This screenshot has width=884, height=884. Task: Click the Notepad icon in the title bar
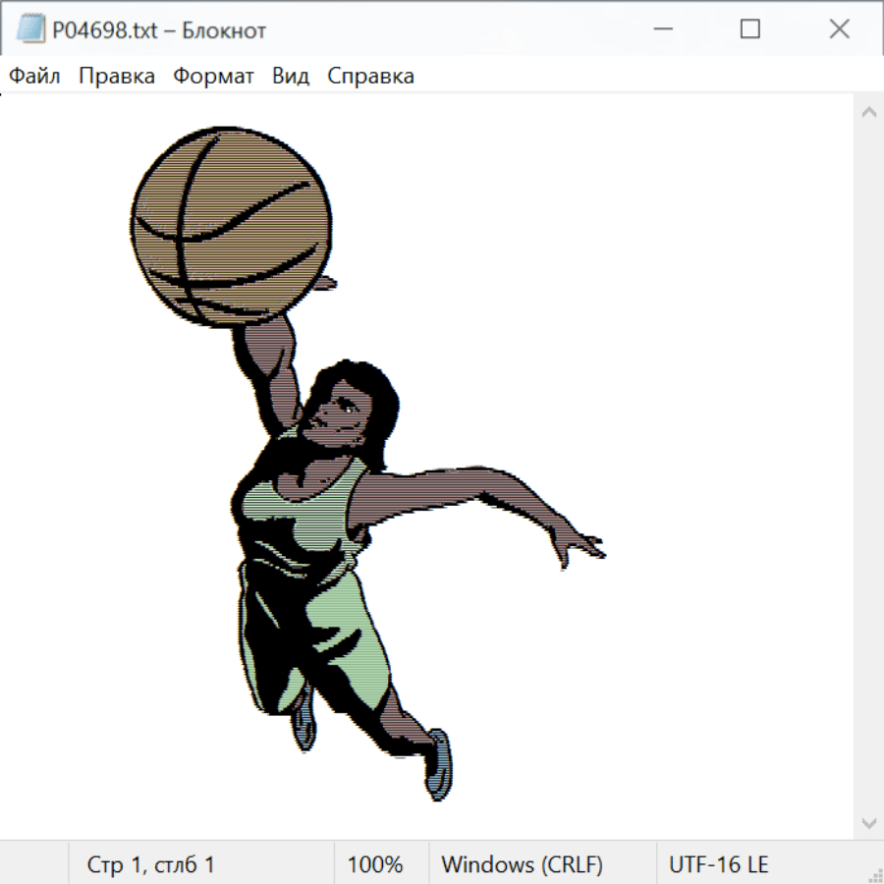[30, 29]
